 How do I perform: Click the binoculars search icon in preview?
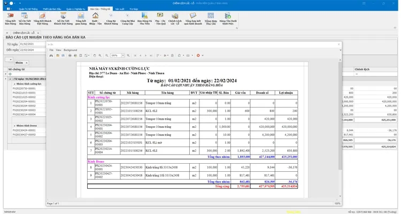pos(51,55)
